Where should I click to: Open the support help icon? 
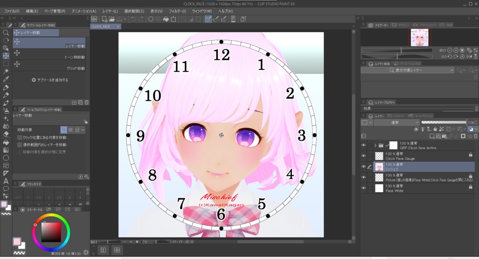[243, 19]
